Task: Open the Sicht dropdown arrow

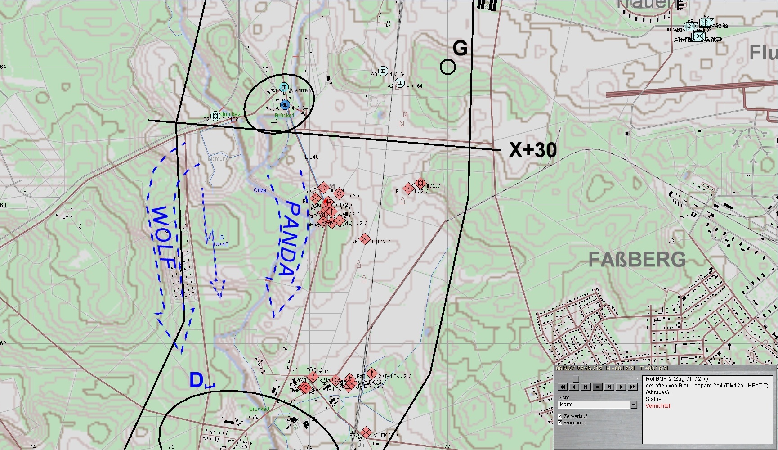Action: pos(634,405)
